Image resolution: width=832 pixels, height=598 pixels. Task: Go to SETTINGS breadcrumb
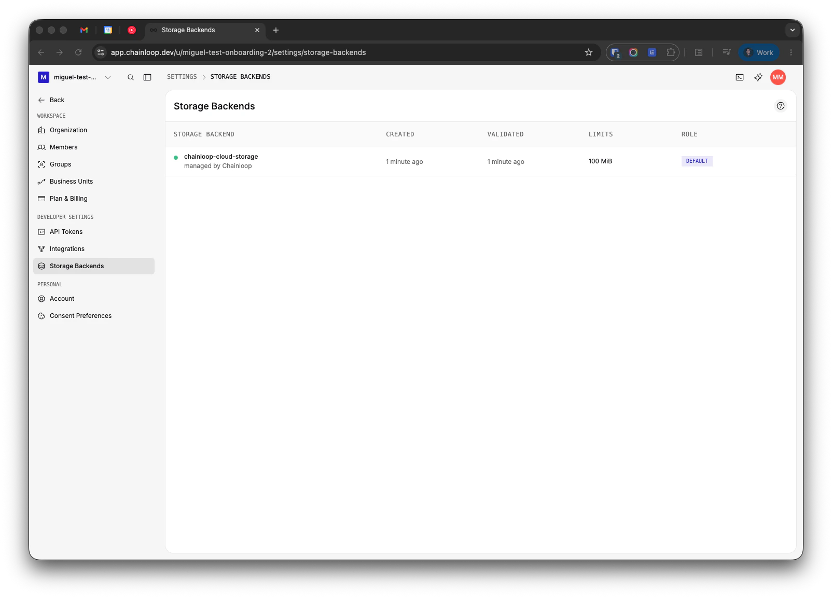point(182,77)
